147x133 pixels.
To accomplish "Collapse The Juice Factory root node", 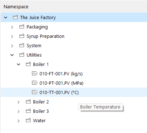I will point(6,18).
